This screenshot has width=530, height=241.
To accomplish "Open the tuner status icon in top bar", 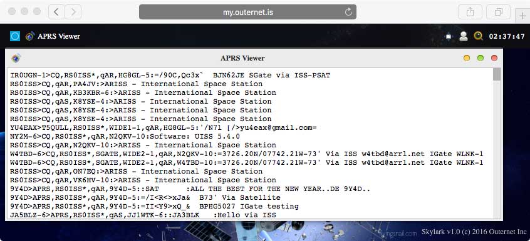I will tap(449, 36).
